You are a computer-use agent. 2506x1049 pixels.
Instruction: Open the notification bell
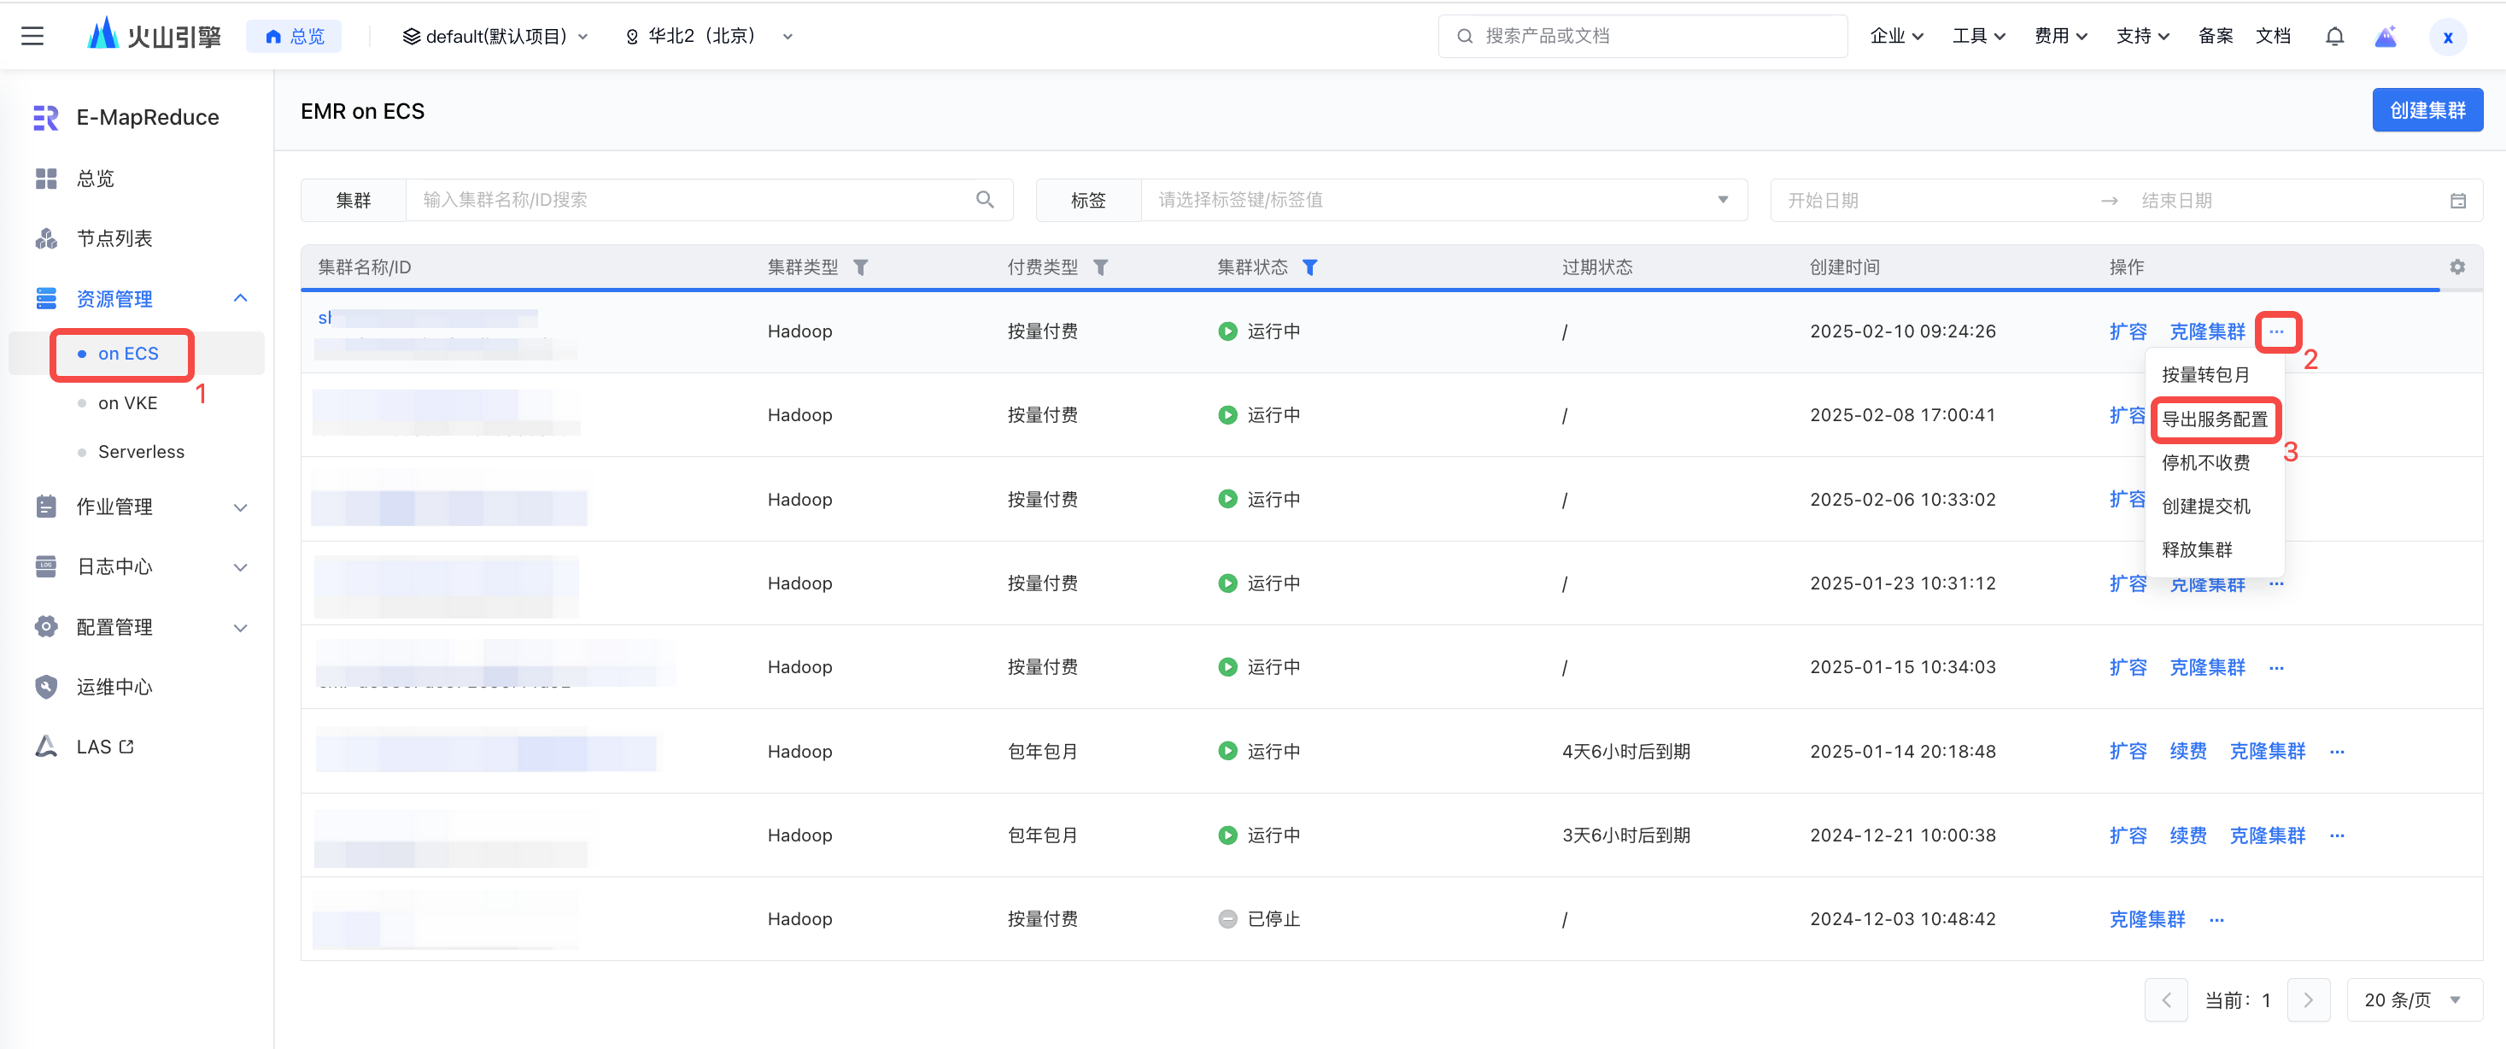2333,36
